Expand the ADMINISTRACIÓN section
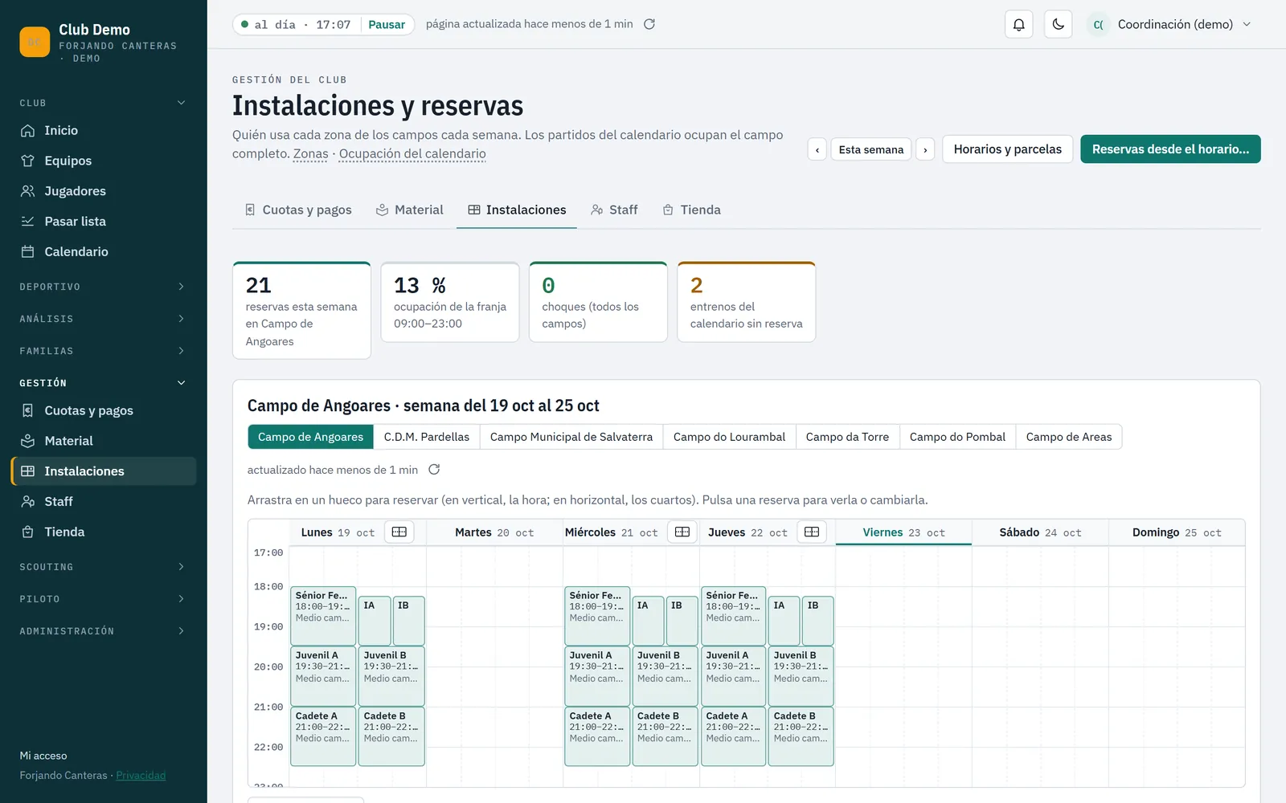This screenshot has width=1286, height=803. (x=103, y=631)
